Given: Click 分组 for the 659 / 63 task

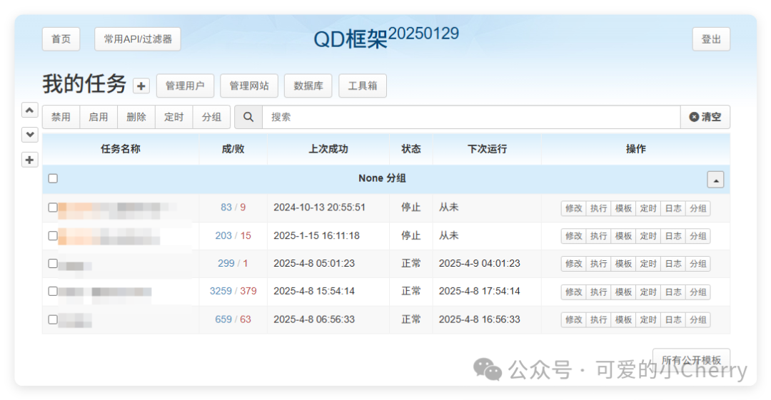Looking at the screenshot, I should 697,320.
